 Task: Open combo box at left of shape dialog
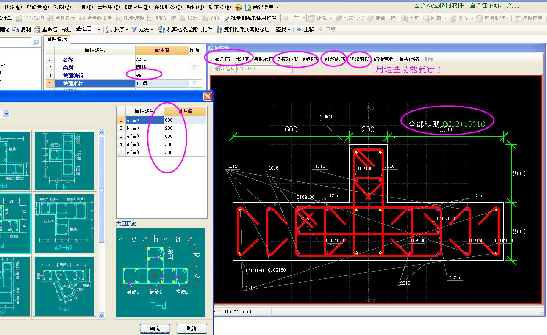5,114
